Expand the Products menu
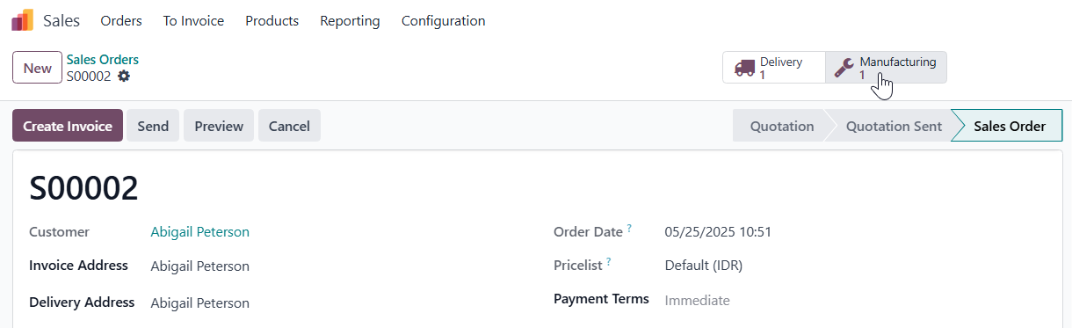1072x328 pixels. click(x=272, y=20)
